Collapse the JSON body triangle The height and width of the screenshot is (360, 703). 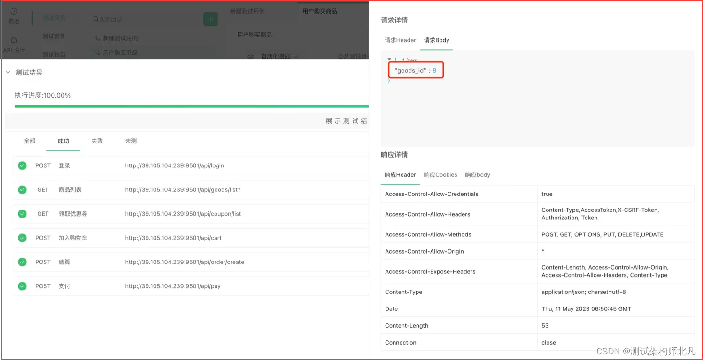389,60
